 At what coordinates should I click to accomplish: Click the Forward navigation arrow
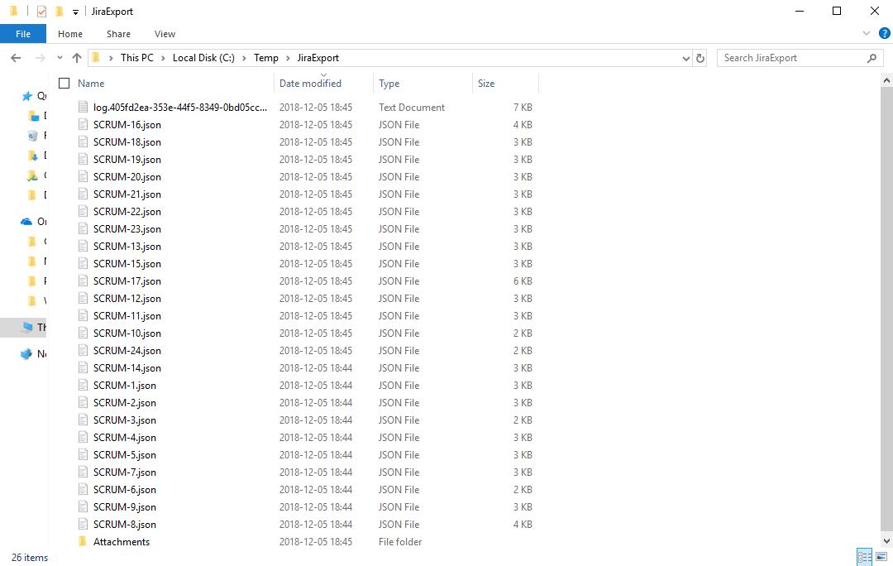(40, 58)
